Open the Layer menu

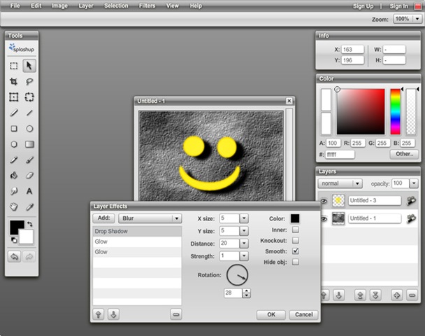[86, 6]
